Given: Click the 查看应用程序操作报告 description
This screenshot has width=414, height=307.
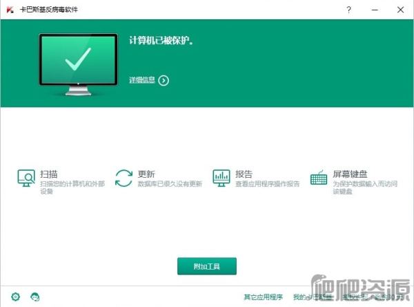Looking at the screenshot, I should coord(268,184).
